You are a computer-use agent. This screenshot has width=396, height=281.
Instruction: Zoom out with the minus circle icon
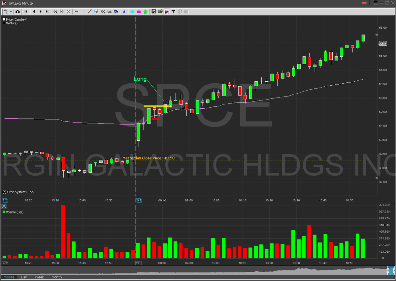click(68, 12)
